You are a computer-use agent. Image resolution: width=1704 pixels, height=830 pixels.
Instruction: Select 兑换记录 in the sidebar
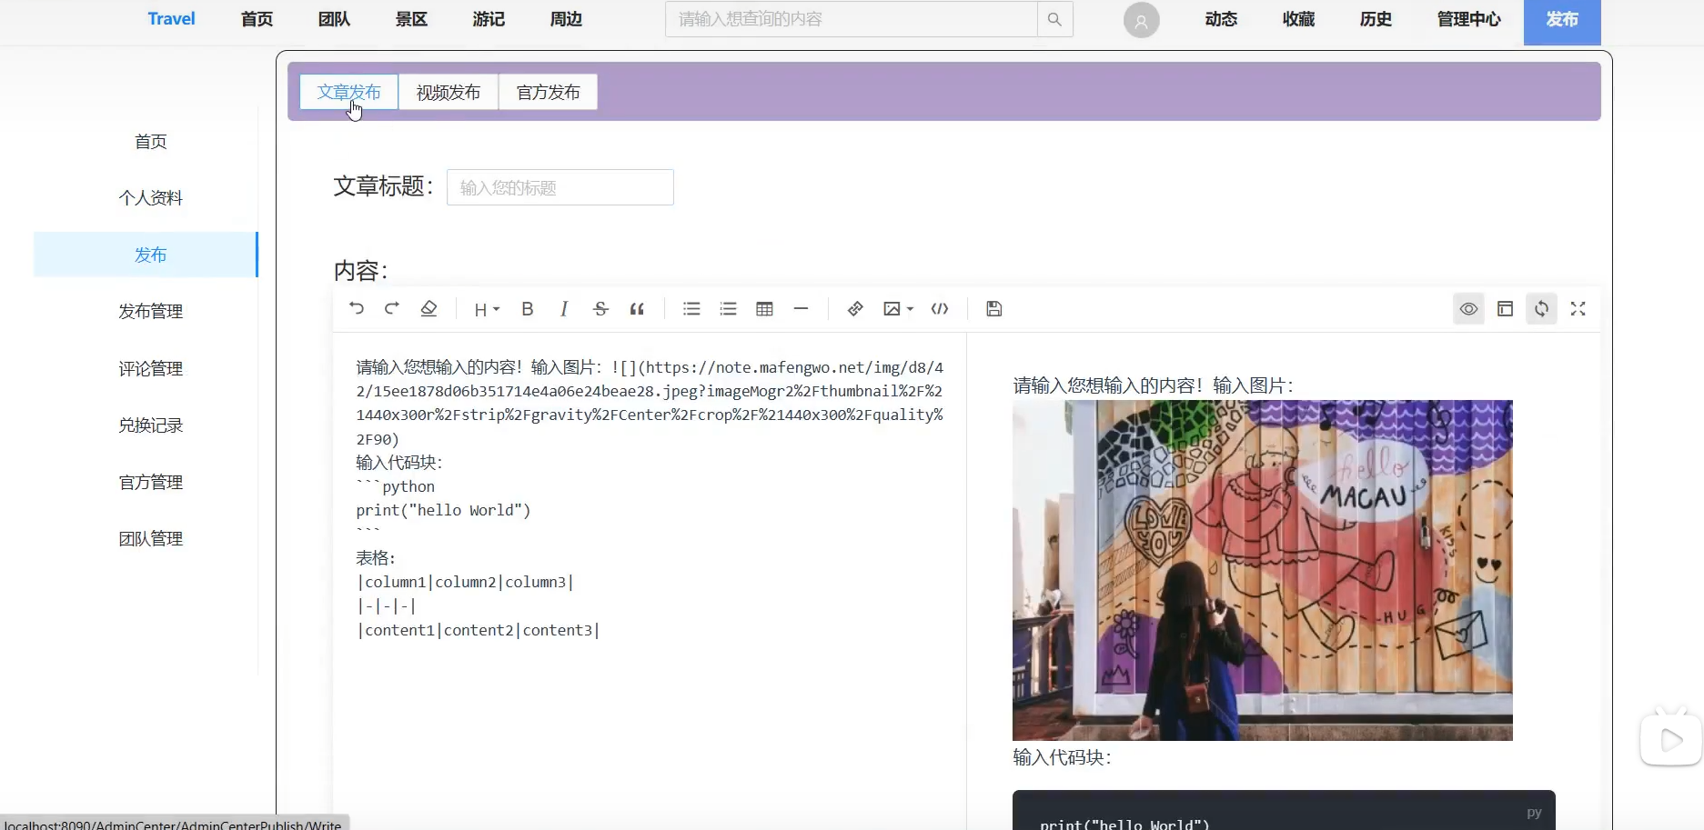[151, 425]
